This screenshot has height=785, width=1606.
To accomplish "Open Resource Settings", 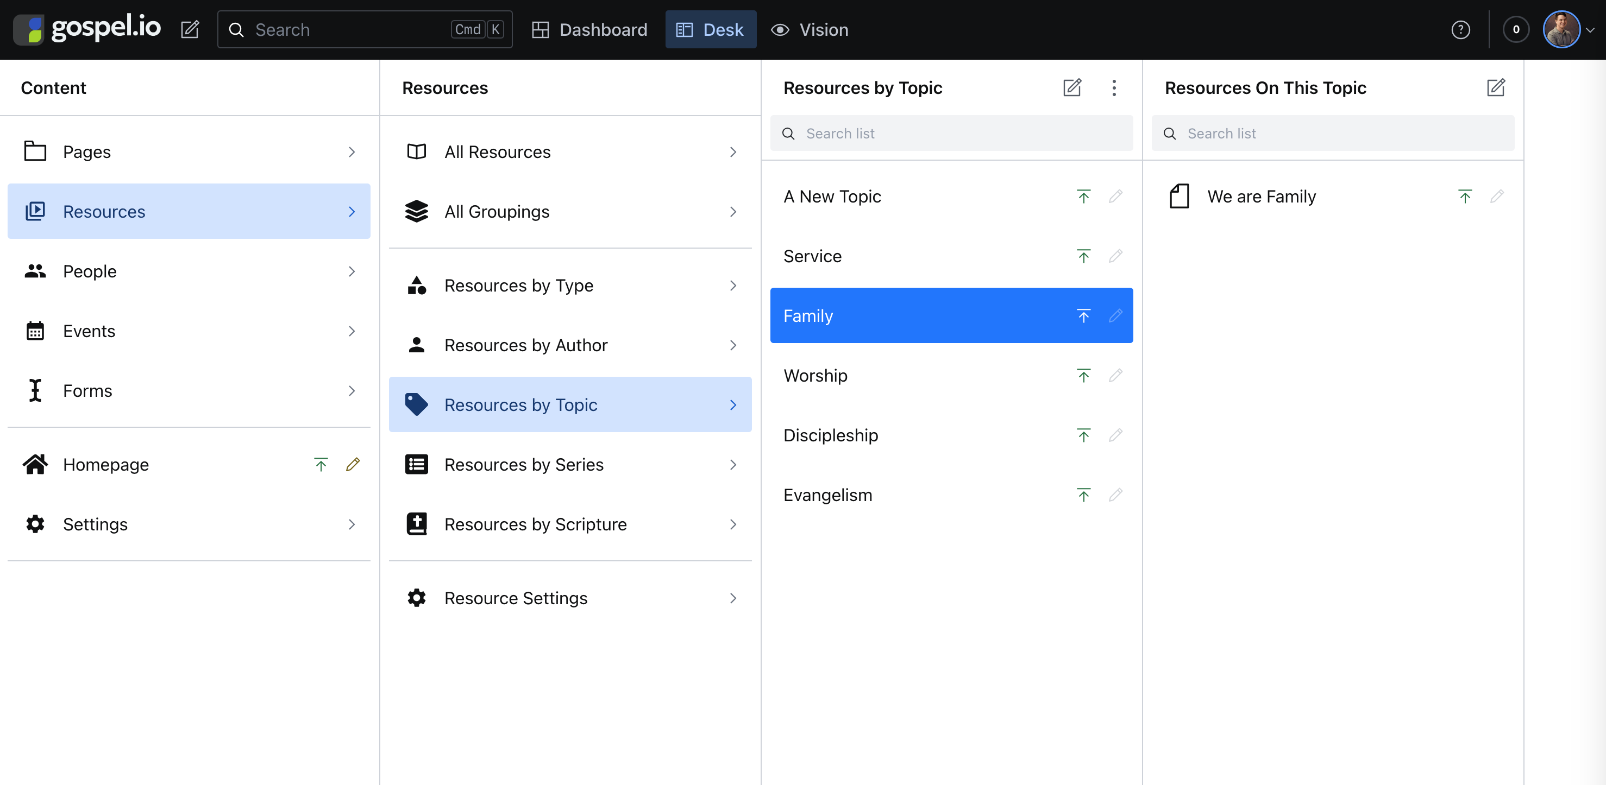I will point(570,598).
